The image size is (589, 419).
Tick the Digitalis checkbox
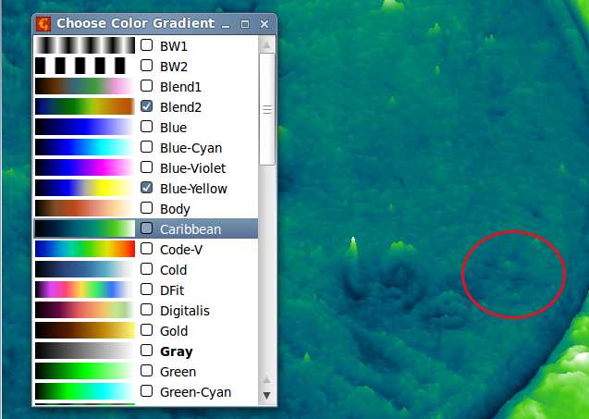click(x=146, y=309)
